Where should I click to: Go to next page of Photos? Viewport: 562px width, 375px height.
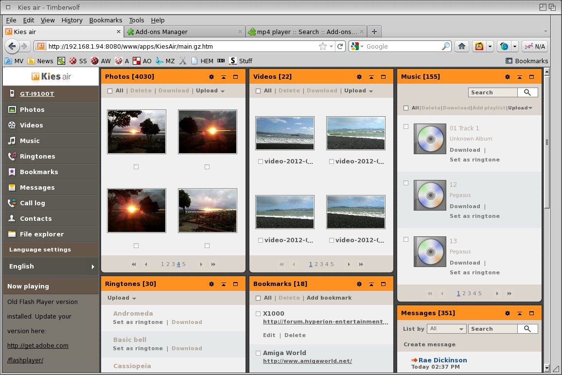201,265
